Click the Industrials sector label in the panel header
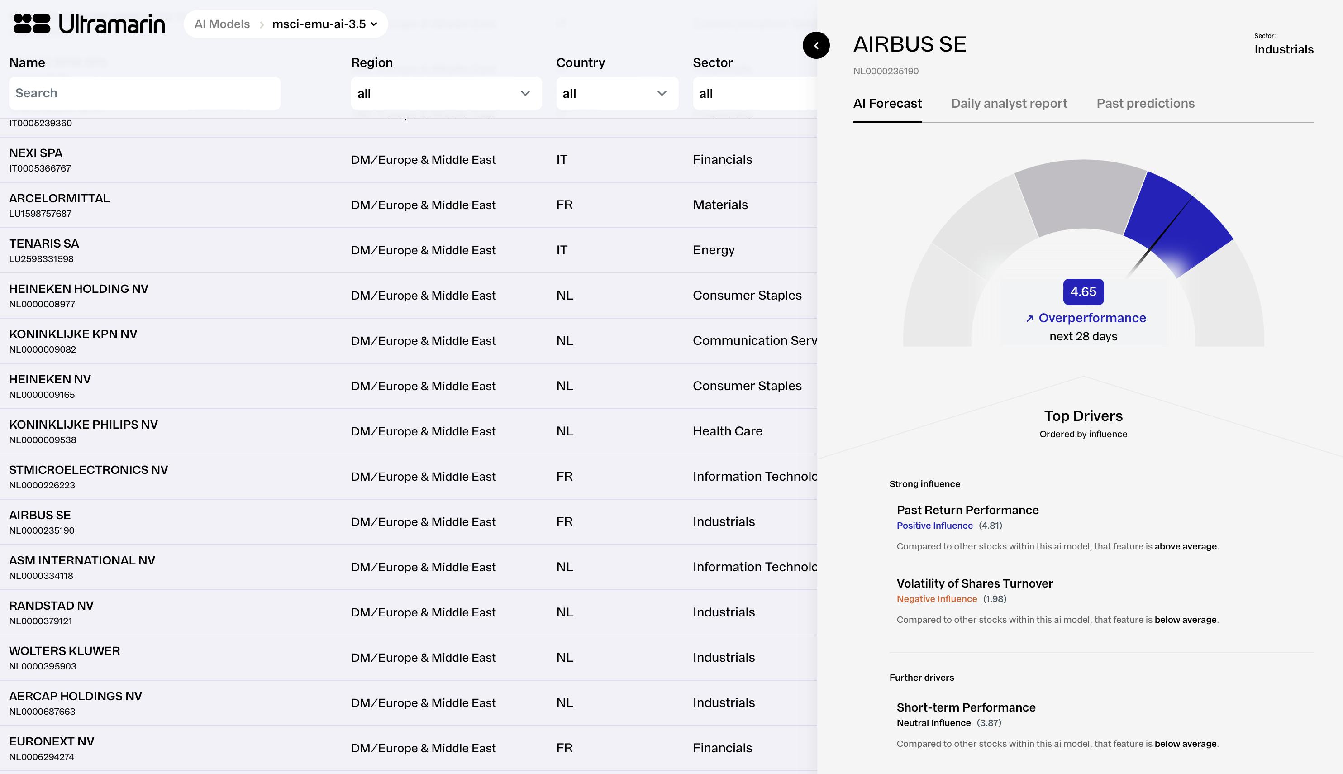The image size is (1343, 774). click(1284, 49)
